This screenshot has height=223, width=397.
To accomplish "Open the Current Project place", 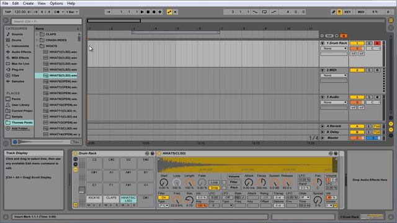I will [22, 111].
